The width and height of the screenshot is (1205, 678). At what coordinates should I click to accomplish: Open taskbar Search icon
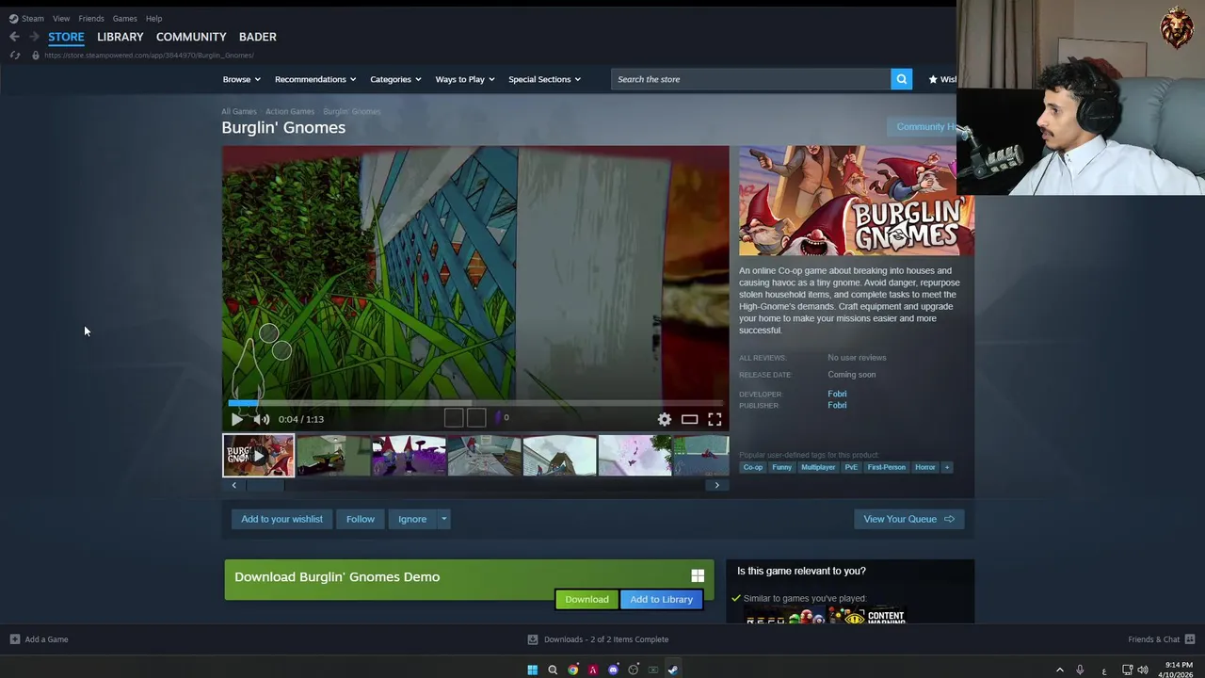553,670
